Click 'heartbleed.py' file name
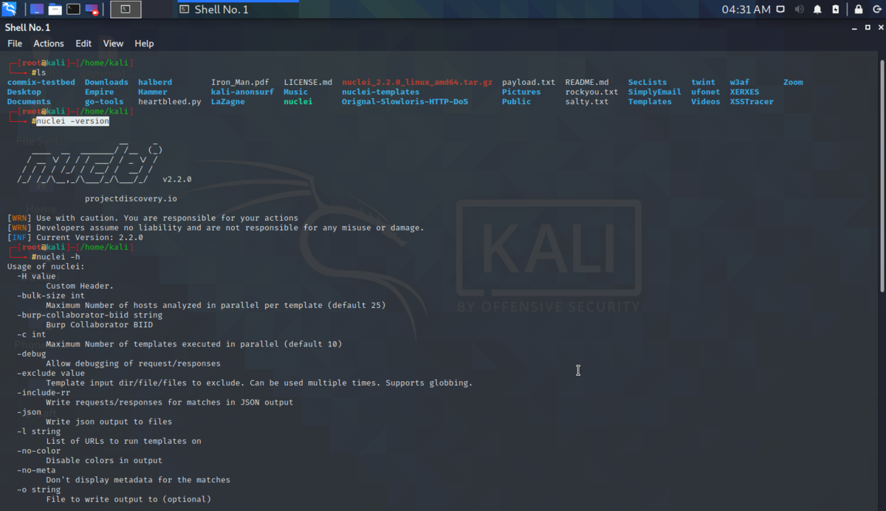This screenshot has width=886, height=511. point(169,101)
